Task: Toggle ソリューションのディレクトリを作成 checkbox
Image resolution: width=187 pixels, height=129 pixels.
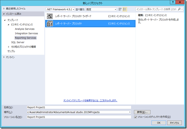Action: 135,117
